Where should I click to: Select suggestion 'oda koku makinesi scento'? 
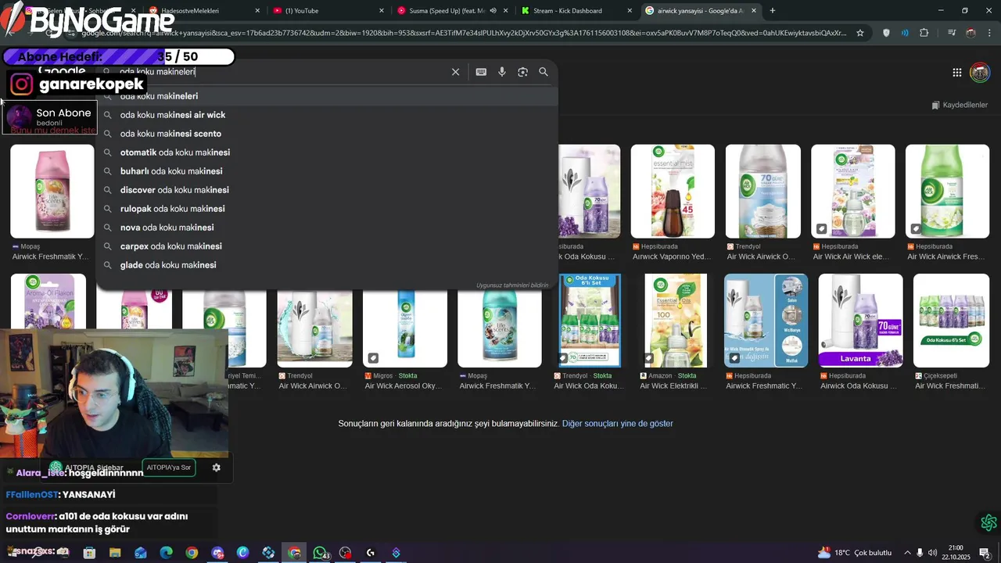[x=327, y=134]
